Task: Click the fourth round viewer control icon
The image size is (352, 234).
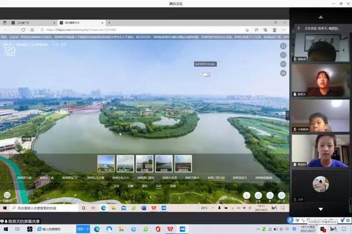Action: point(283,73)
